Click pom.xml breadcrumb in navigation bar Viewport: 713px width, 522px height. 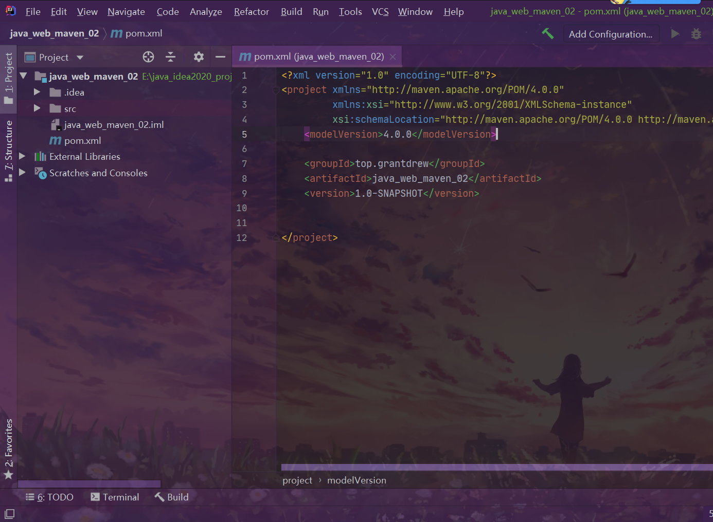(x=137, y=33)
